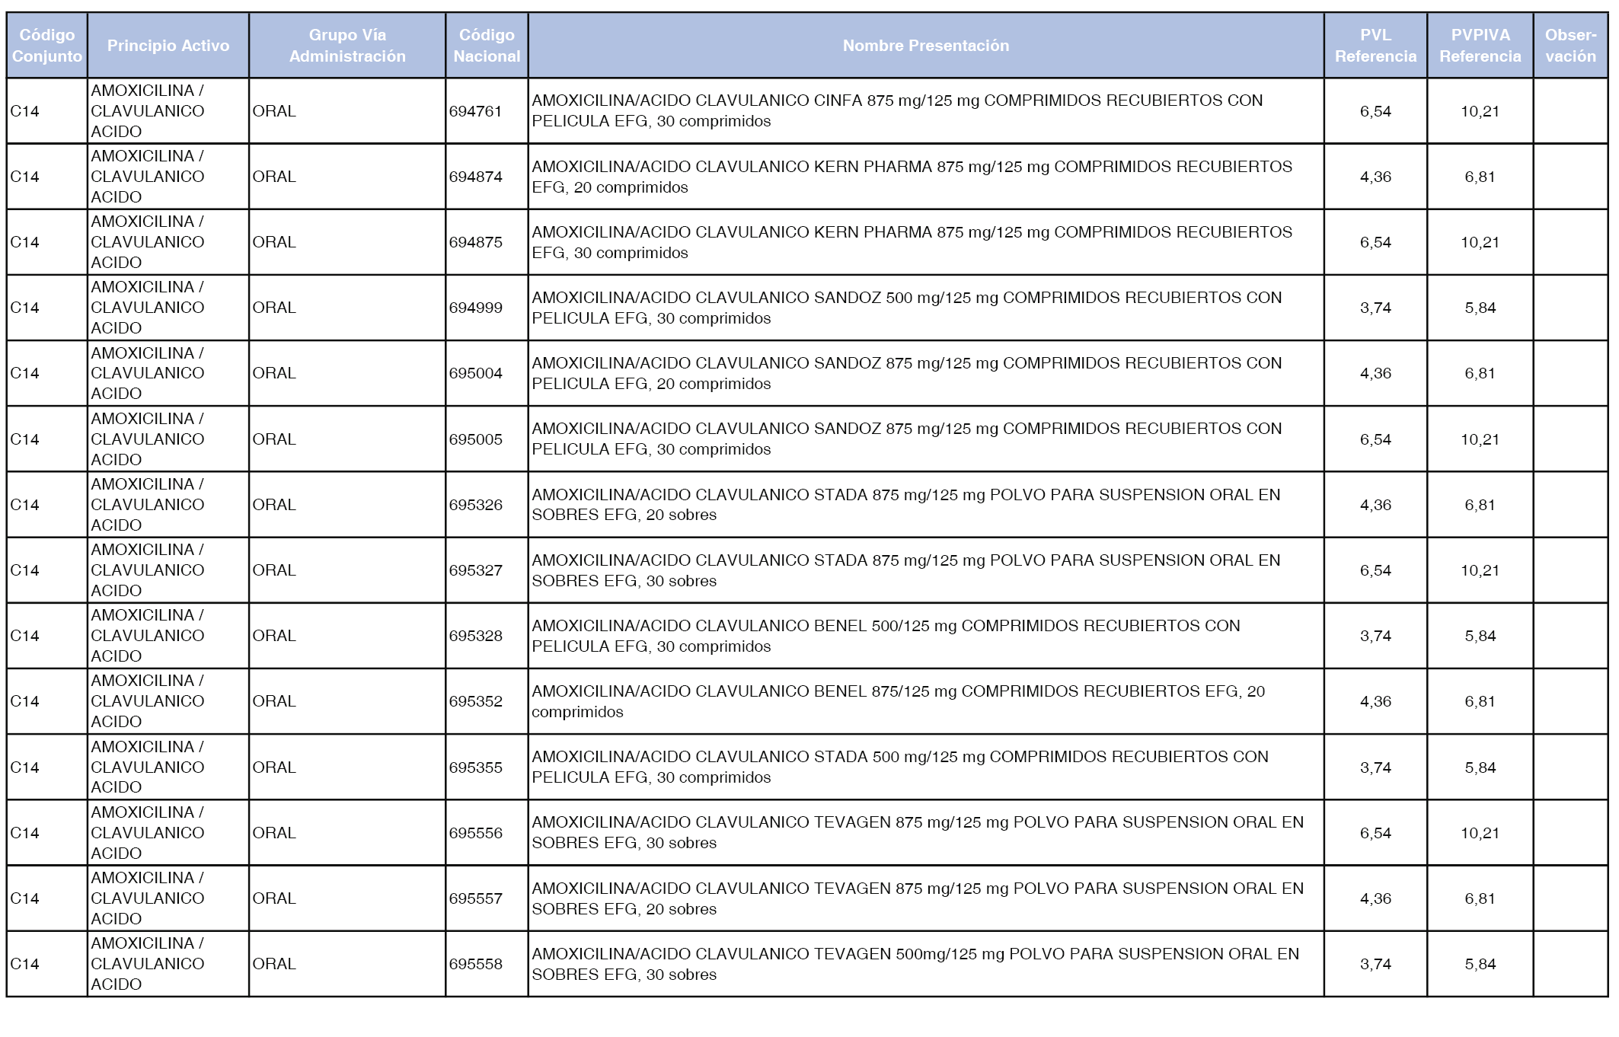Click STADA 875 mg 20 sobres presentation

click(905, 505)
